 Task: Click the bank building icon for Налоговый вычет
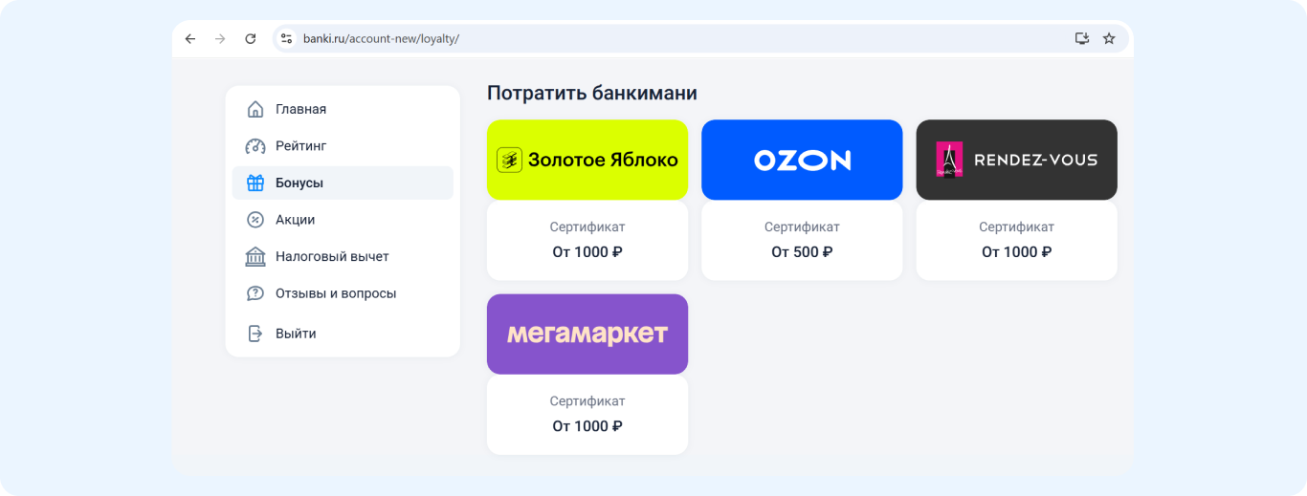[x=255, y=256]
